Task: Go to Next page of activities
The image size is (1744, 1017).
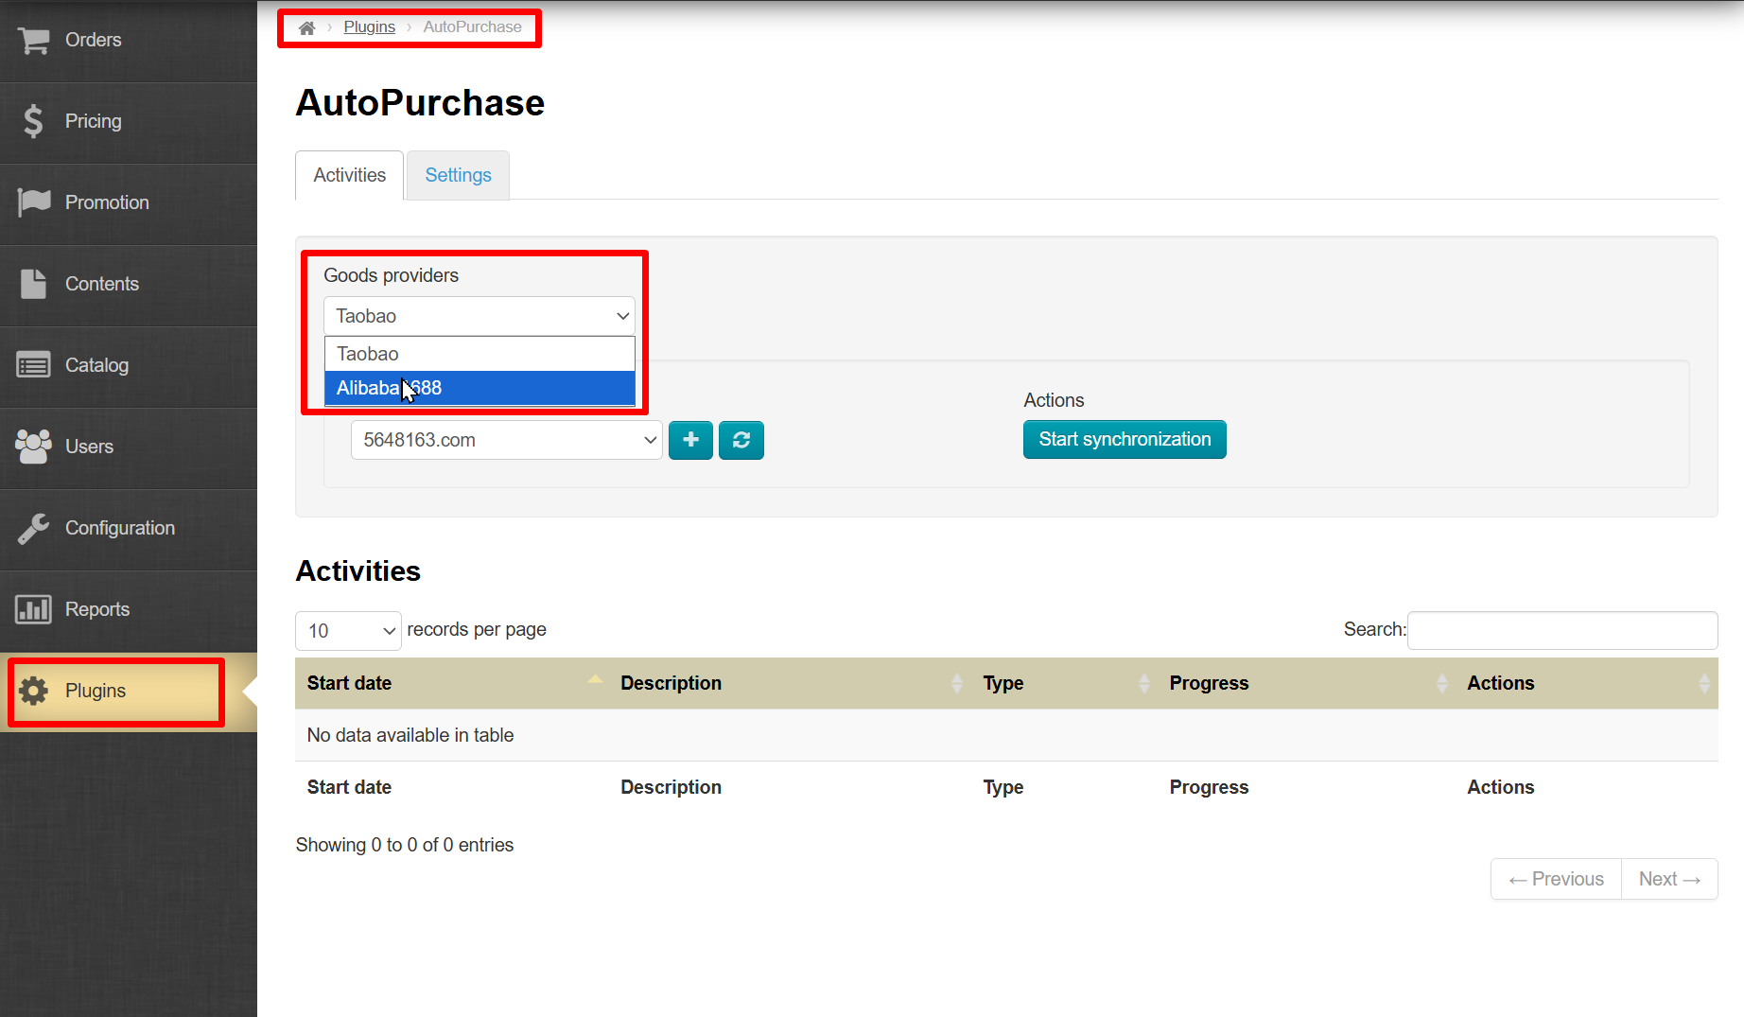Action: click(1668, 879)
